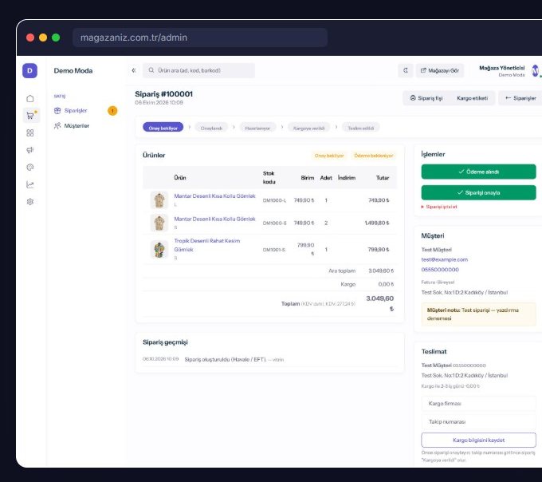Click the thumbnail of the DM1000-S shirt

[159, 223]
